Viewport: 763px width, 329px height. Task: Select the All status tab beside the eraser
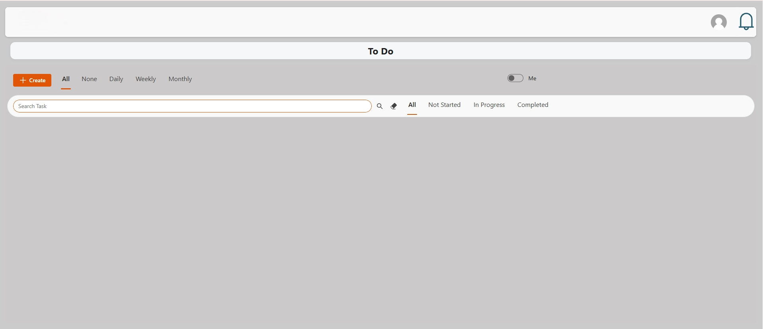(412, 105)
